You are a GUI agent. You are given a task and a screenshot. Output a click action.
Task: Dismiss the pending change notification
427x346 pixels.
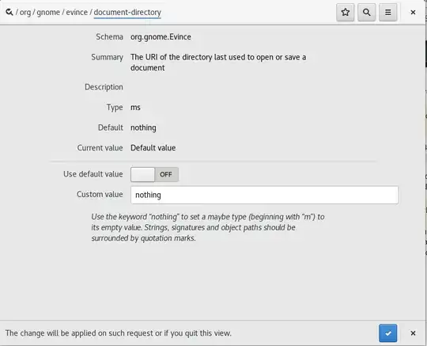tap(413, 333)
